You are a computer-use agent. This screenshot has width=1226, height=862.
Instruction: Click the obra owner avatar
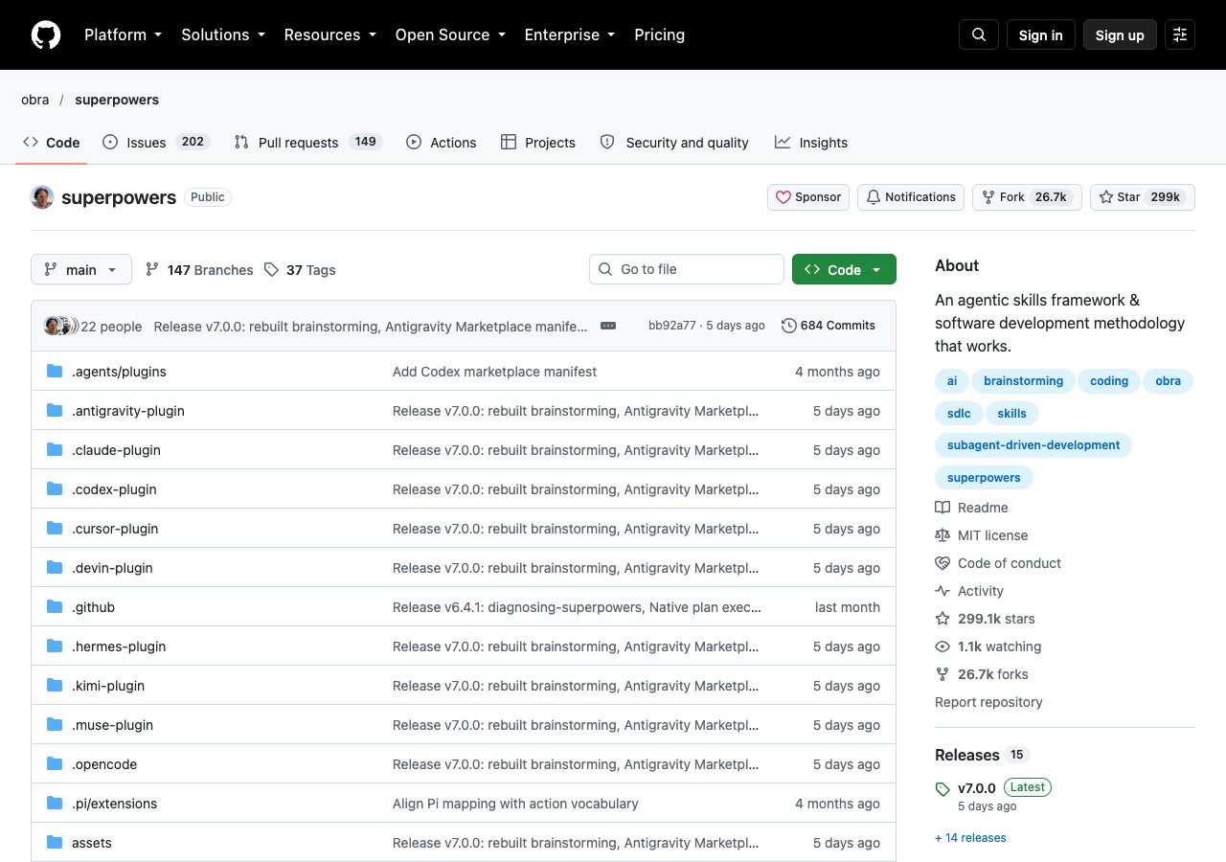click(x=42, y=197)
